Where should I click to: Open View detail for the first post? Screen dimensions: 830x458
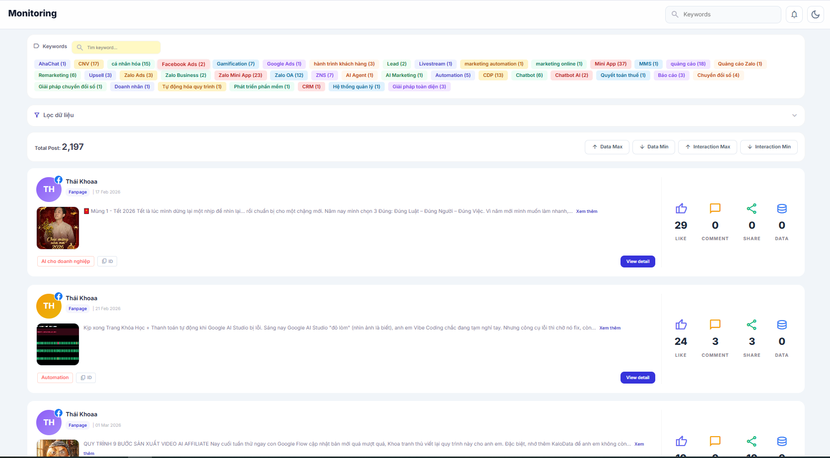coord(637,262)
